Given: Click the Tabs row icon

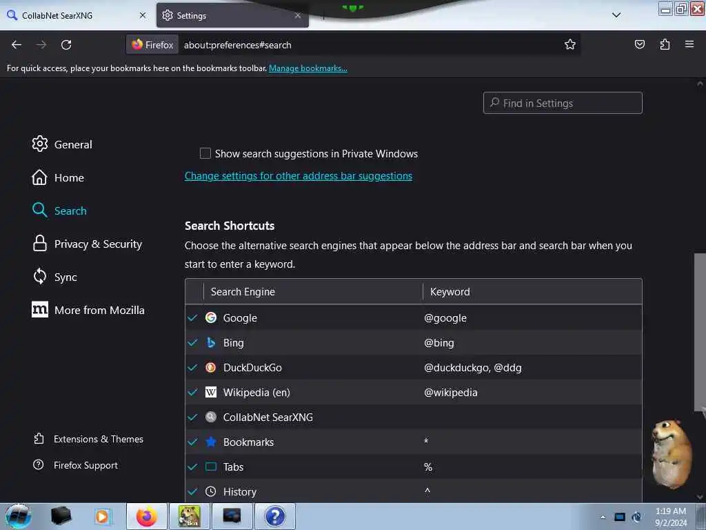Looking at the screenshot, I should pyautogui.click(x=211, y=467).
